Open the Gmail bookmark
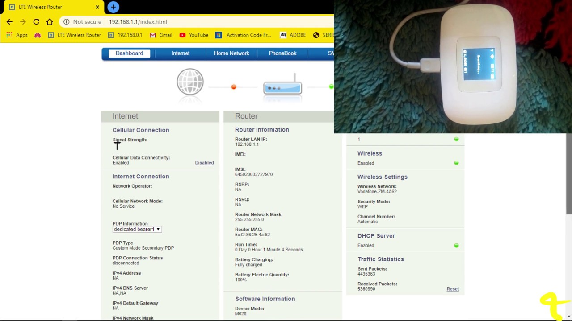The height and width of the screenshot is (321, 572). coord(161,35)
